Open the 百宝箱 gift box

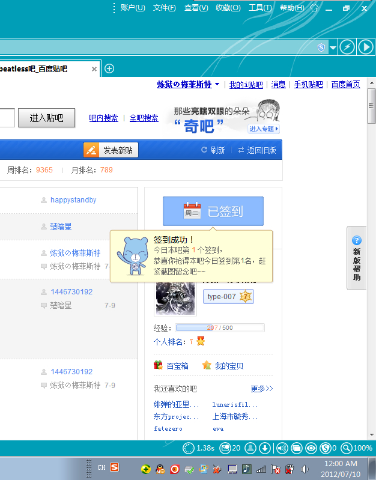[171, 365]
